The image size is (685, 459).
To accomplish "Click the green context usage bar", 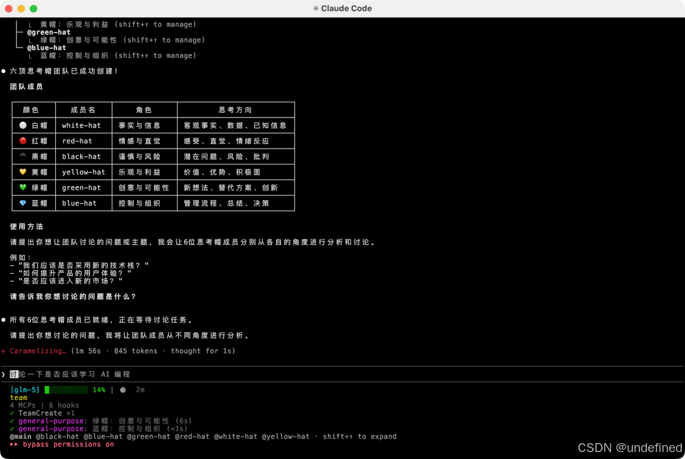I will click(x=67, y=390).
